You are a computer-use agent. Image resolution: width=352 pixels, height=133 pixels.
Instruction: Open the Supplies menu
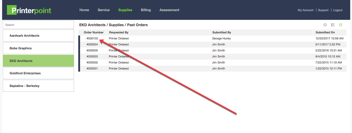(125, 10)
